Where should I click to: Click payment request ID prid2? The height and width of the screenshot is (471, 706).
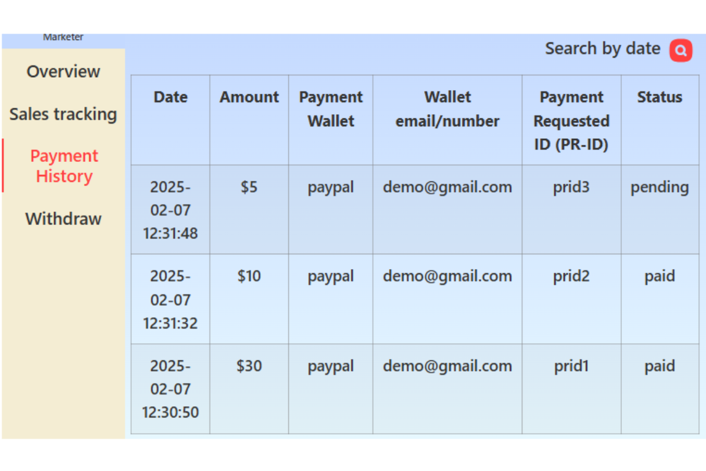(x=571, y=276)
